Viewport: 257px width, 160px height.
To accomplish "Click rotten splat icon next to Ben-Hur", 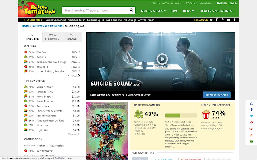I will click(26, 57).
